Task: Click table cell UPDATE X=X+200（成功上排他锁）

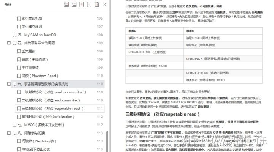Action: [x=223, y=73]
